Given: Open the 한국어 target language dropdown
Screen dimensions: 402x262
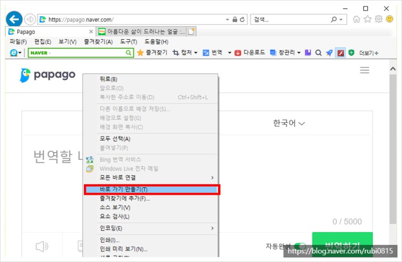Looking at the screenshot, I should click(288, 123).
